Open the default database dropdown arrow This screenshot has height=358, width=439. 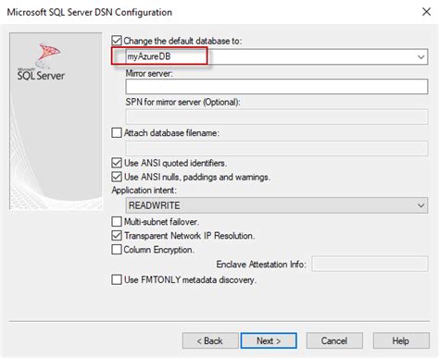click(x=420, y=57)
